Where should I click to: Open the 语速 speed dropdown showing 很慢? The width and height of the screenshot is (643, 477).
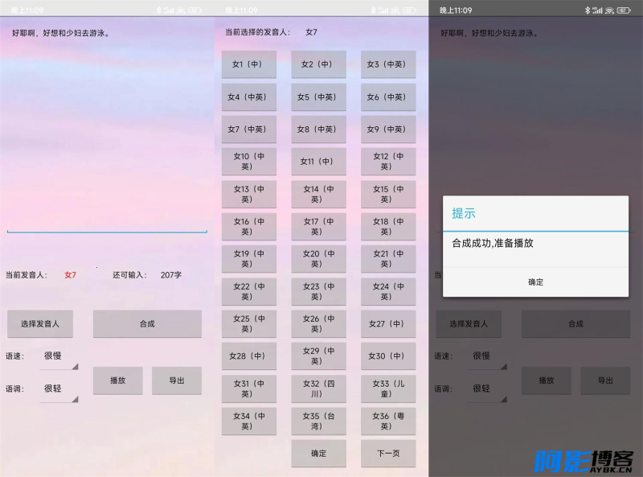coord(59,356)
